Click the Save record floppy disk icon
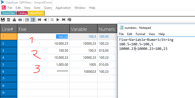Screen dimensions: 195x98 pyautogui.click(x=3, y=20)
